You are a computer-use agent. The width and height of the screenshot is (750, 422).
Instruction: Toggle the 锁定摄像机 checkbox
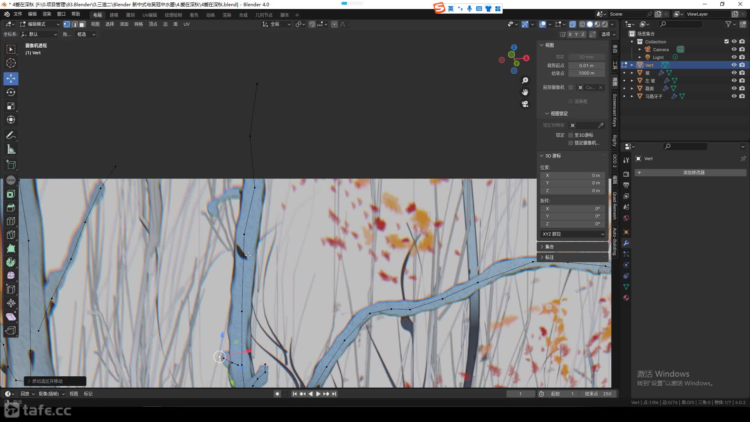[x=571, y=143]
